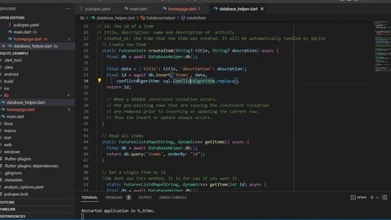The width and height of the screenshot is (391, 220).
Task: Switch to DEBUG CONSOLE panel tab
Action: pyautogui.click(x=173, y=197)
